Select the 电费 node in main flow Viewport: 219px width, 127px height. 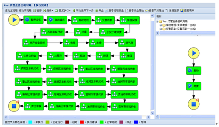pyautogui.click(x=71, y=43)
